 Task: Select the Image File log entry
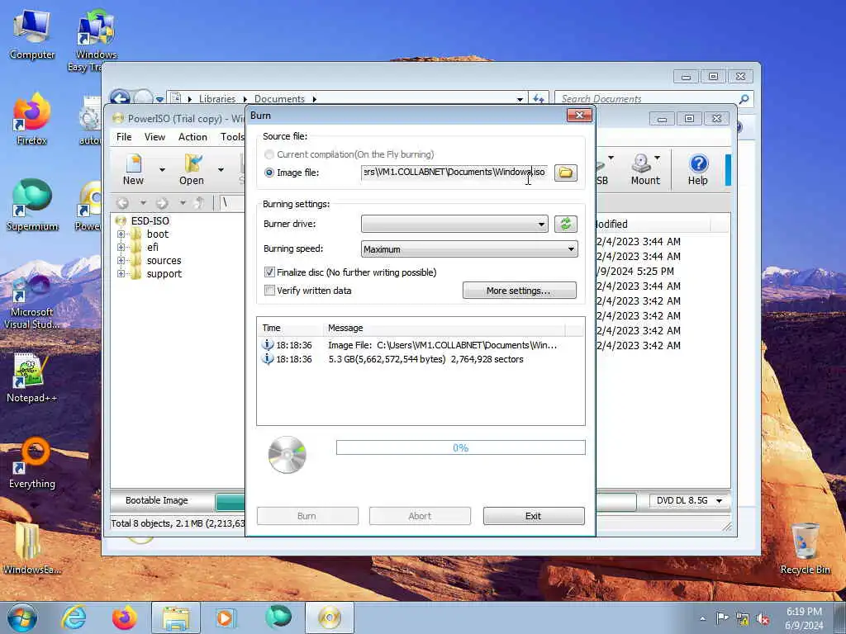tap(421, 345)
